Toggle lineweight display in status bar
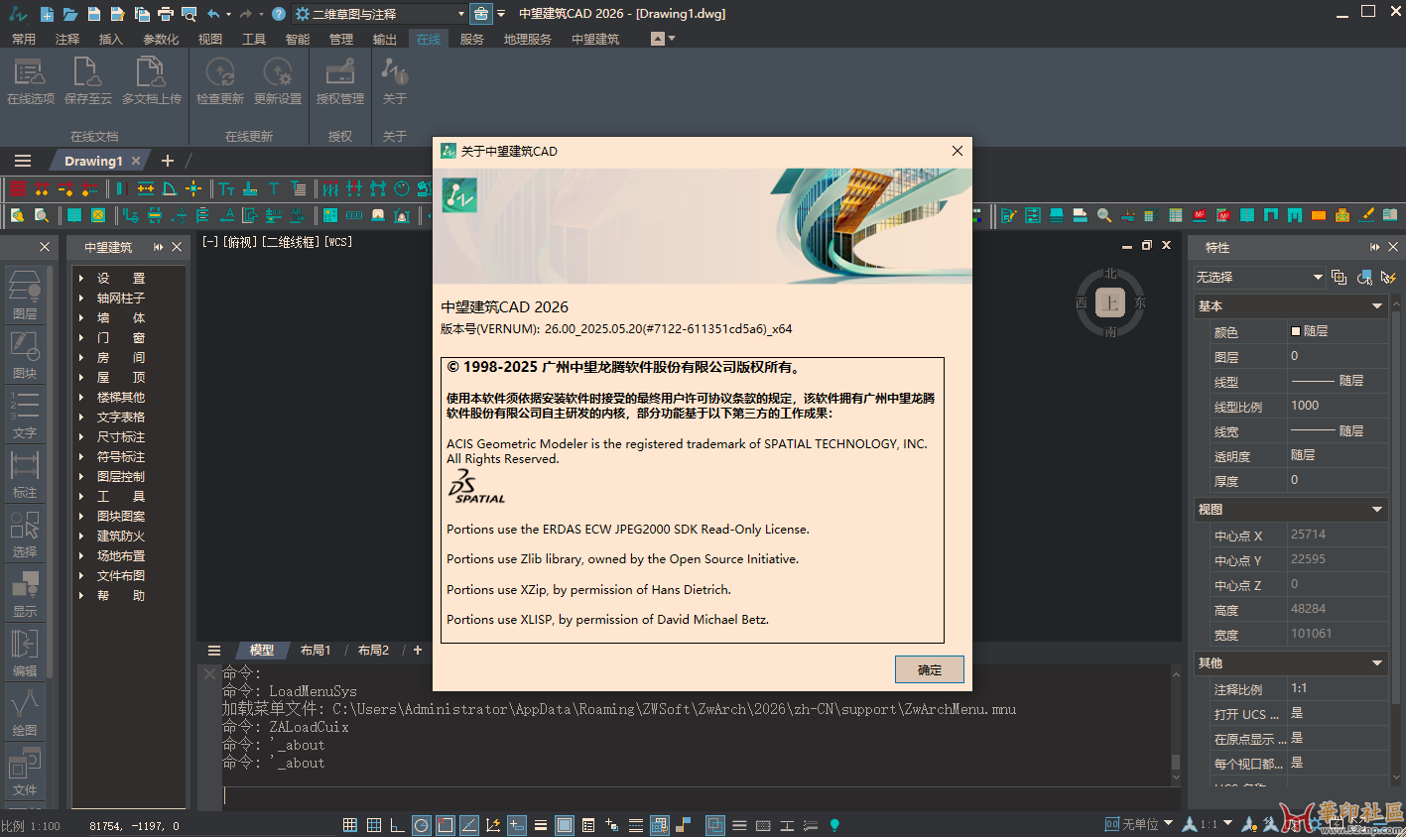 tap(541, 825)
